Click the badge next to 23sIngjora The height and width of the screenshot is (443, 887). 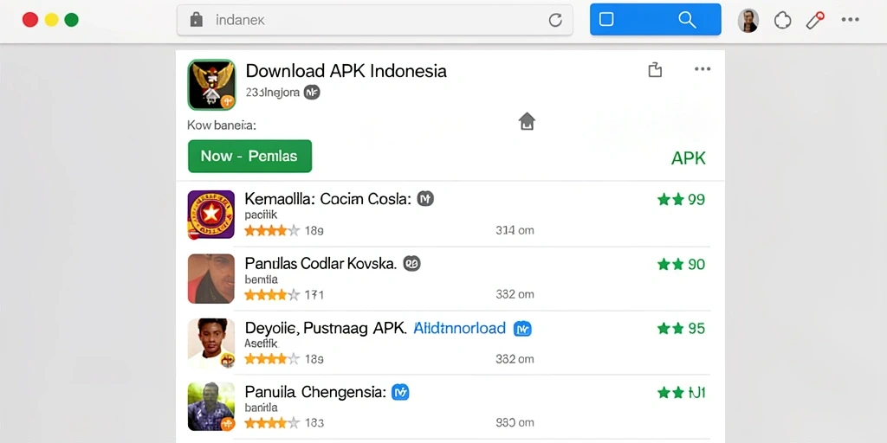click(312, 92)
